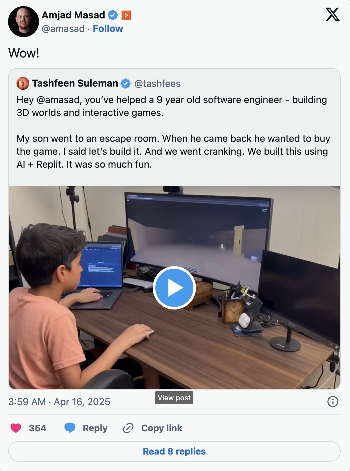Screen dimensions: 350x471
Task: Play the embedded video
Action: 174,288
